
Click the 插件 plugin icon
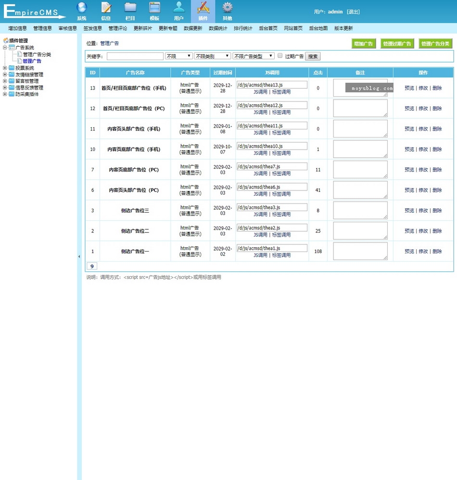point(203,8)
